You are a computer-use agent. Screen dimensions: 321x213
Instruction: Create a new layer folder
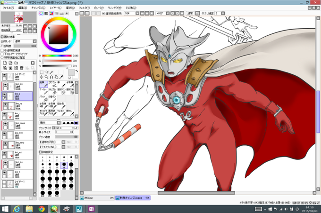coord(16,63)
